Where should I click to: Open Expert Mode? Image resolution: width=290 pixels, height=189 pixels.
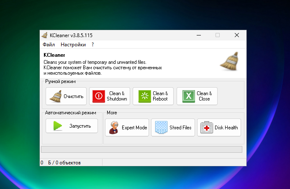pos(127,127)
